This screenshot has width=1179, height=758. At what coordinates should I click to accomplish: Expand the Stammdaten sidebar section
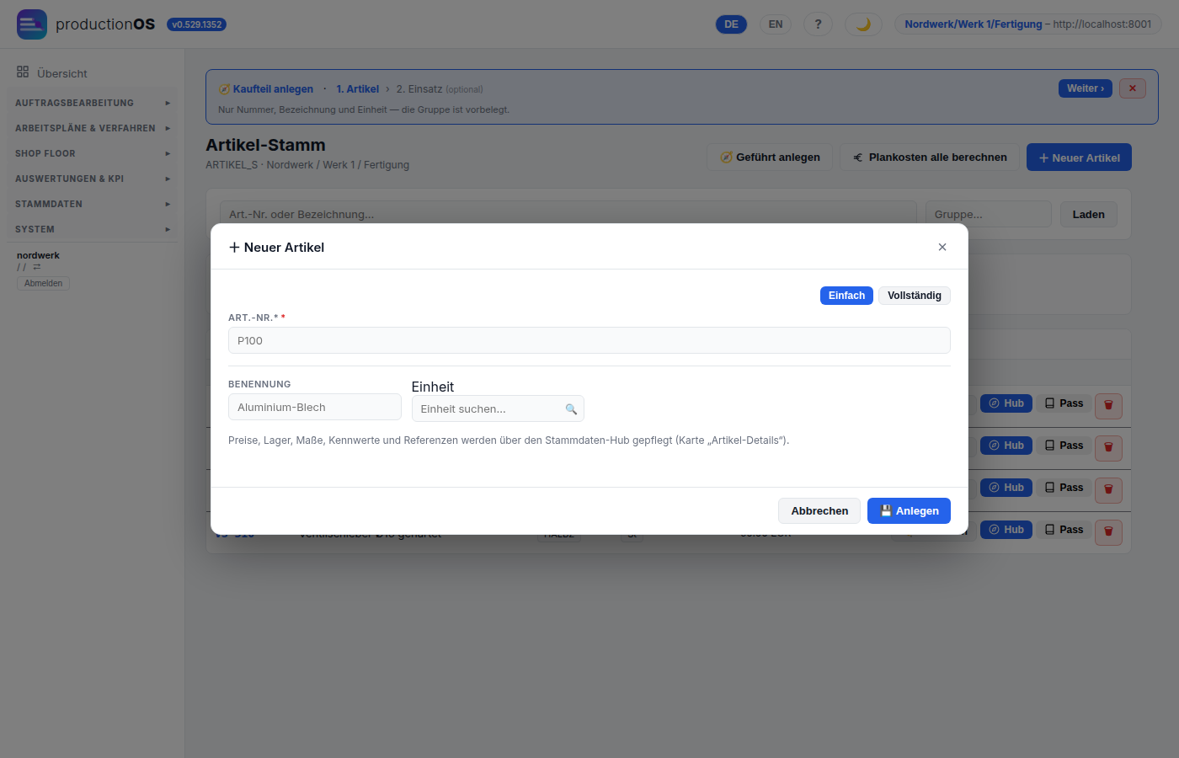93,204
